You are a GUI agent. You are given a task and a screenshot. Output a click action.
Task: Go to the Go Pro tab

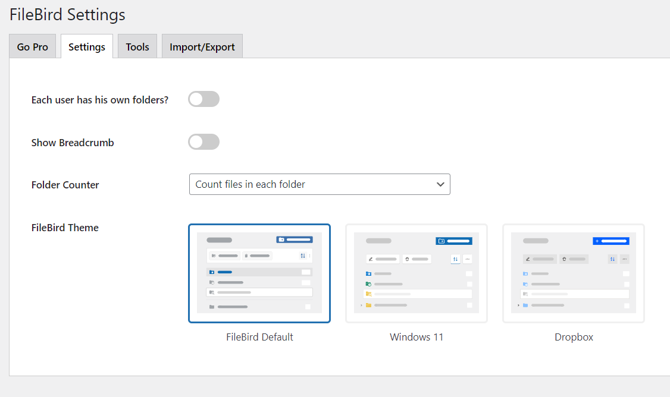pyautogui.click(x=32, y=46)
